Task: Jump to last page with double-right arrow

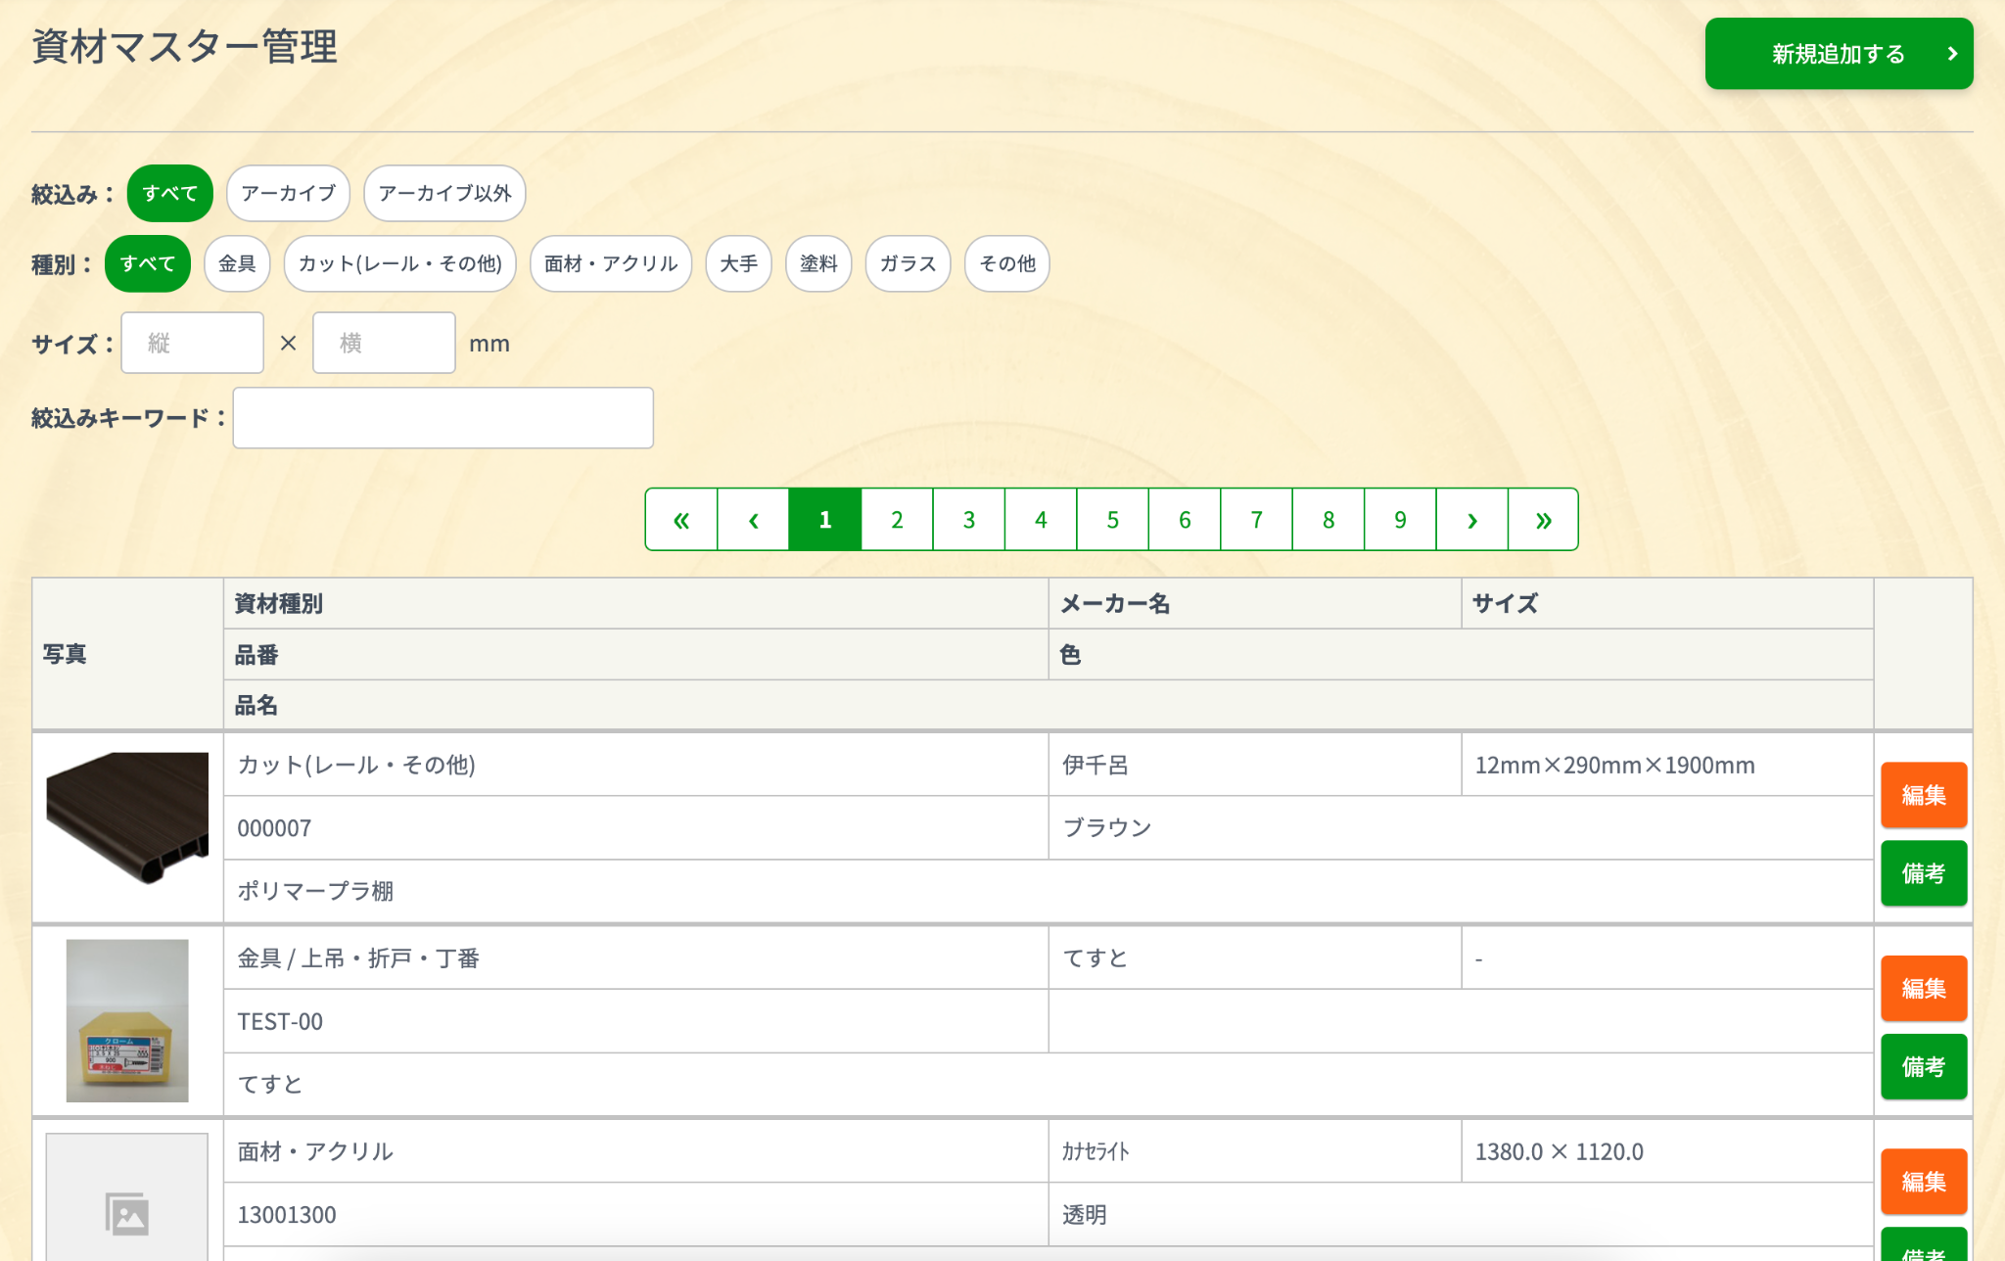Action: pos(1544,520)
